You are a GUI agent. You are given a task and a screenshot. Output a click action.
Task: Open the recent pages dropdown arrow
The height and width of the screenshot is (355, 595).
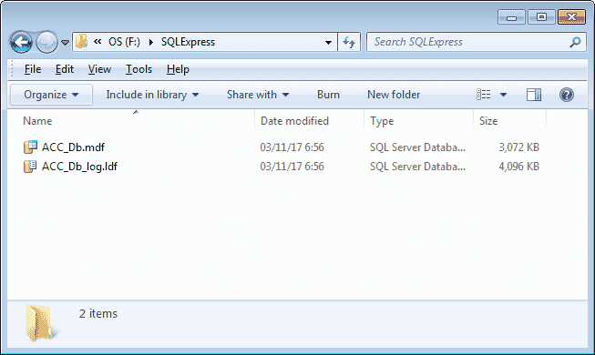66,42
